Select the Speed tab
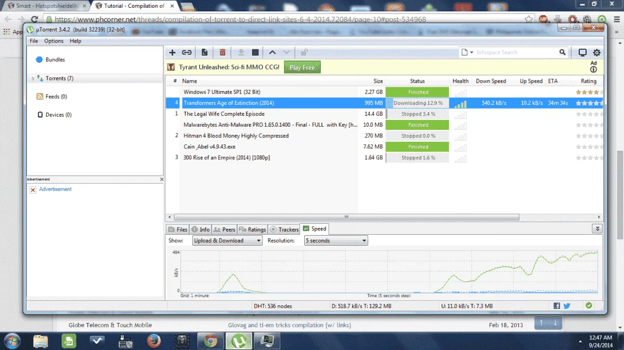624x350 pixels. point(315,228)
